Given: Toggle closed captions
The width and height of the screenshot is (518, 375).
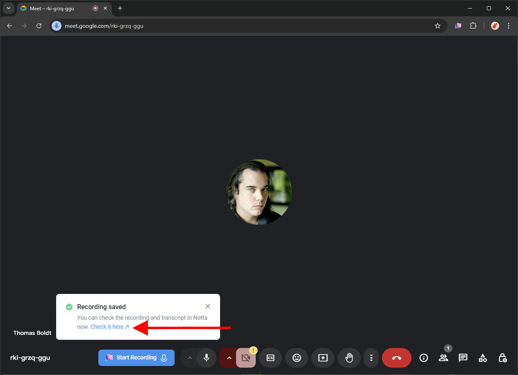Looking at the screenshot, I should pyautogui.click(x=270, y=358).
